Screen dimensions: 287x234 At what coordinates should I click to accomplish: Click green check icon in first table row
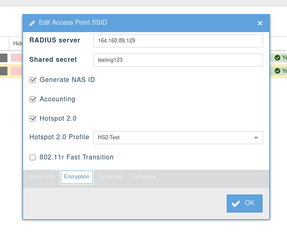click(278, 58)
